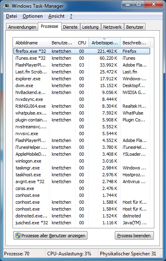The width and height of the screenshot is (166, 261).
Task: Select the nvvsvc.exe process
Action: coord(82,134)
